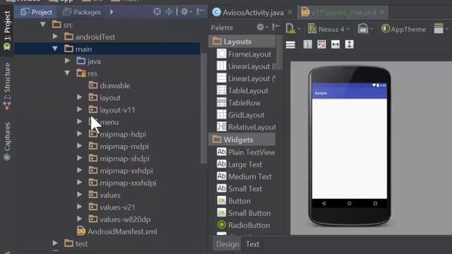
Task: Select TableLayout from the palette
Action: pos(242,90)
